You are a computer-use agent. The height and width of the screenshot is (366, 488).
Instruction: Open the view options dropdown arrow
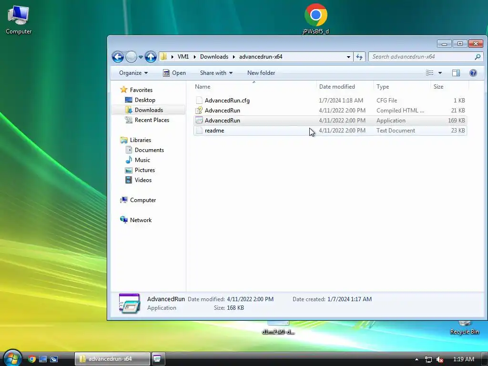click(440, 73)
